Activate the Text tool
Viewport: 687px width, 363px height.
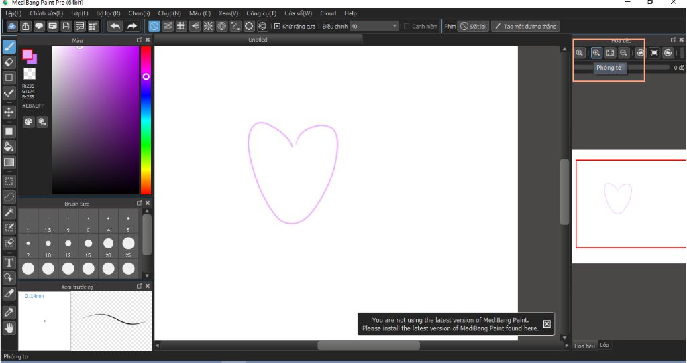click(9, 262)
